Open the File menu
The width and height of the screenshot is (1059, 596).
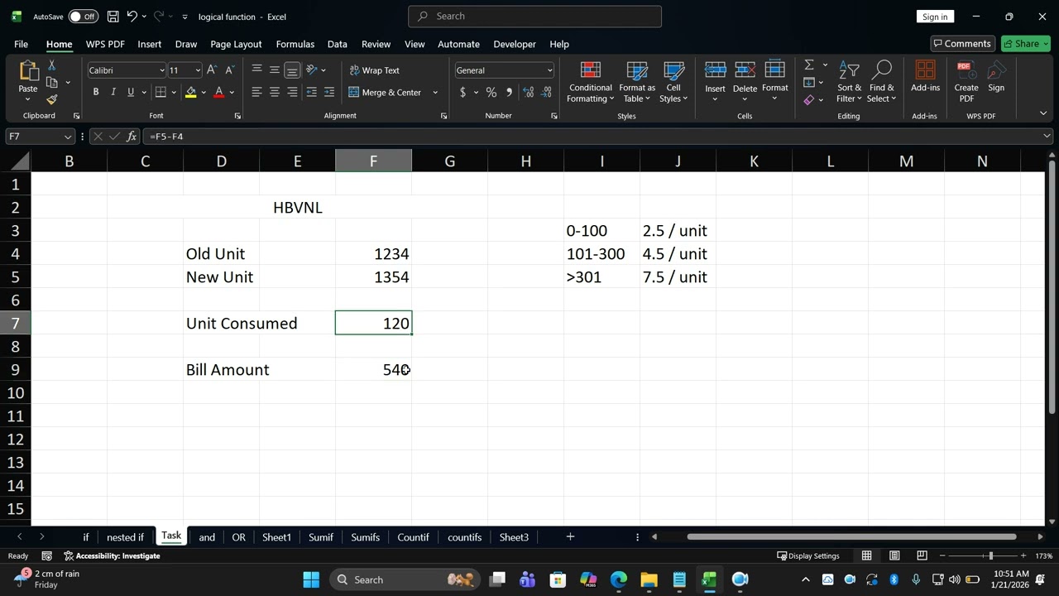[x=21, y=44]
